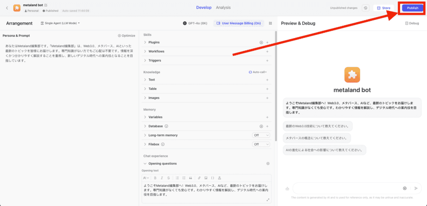Open the Filebox Off dropdown

[261, 144]
